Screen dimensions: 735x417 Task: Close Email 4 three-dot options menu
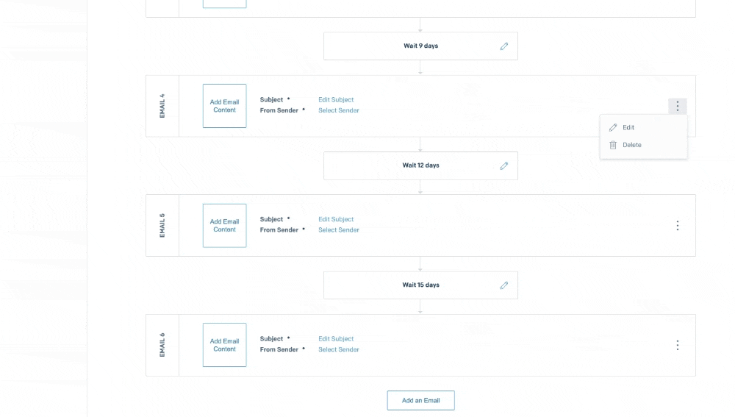tap(678, 107)
